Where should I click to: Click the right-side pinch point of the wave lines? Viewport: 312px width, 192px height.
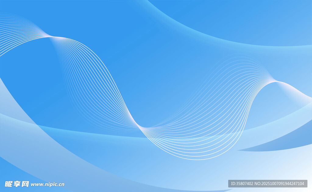[274, 81]
